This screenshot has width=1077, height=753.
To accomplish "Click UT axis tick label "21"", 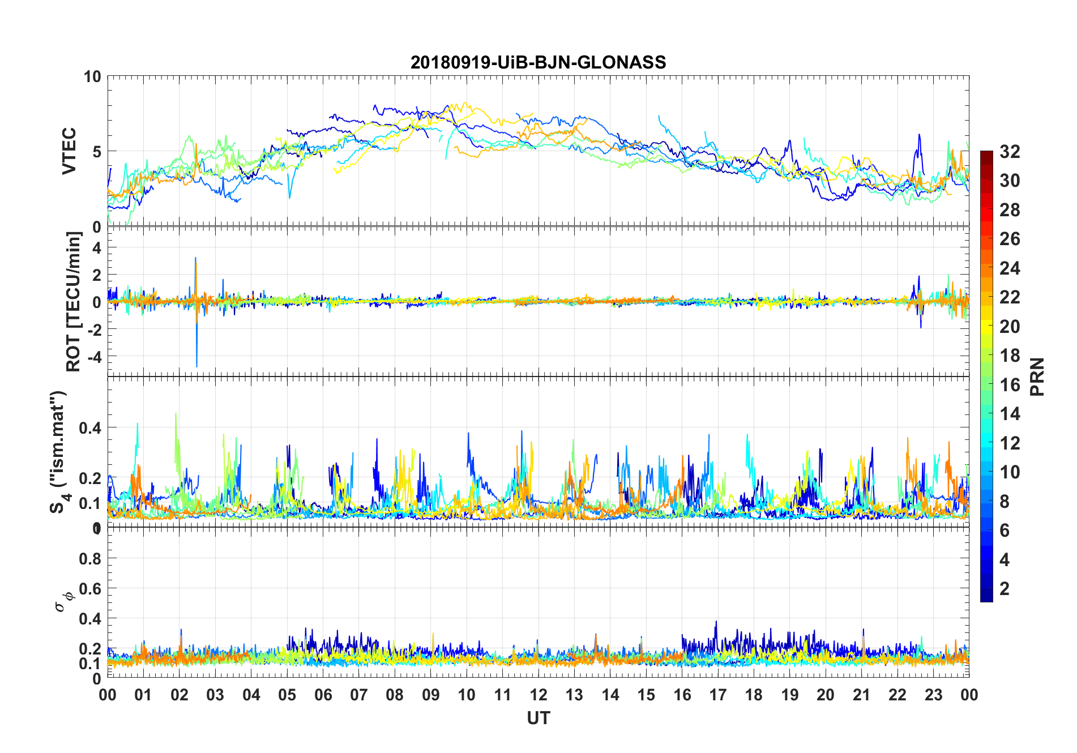I will pyautogui.click(x=862, y=695).
